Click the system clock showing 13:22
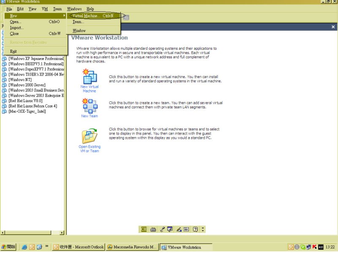 tap(330, 247)
